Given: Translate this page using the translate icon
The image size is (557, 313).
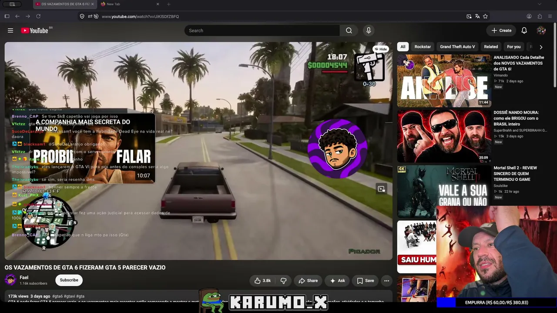Looking at the screenshot, I should (477, 17).
